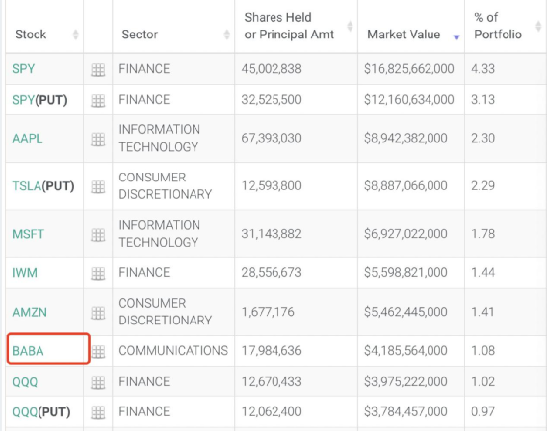The height and width of the screenshot is (431, 547).
Task: Open grid icon in SPY row
Action: (98, 70)
